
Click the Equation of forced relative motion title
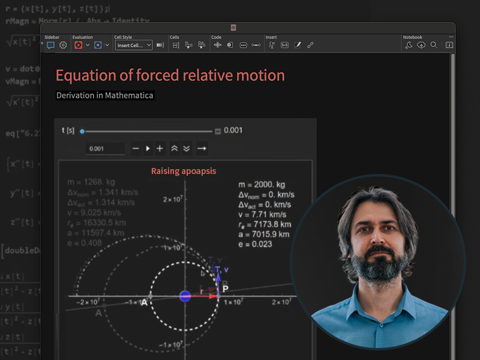pos(170,76)
